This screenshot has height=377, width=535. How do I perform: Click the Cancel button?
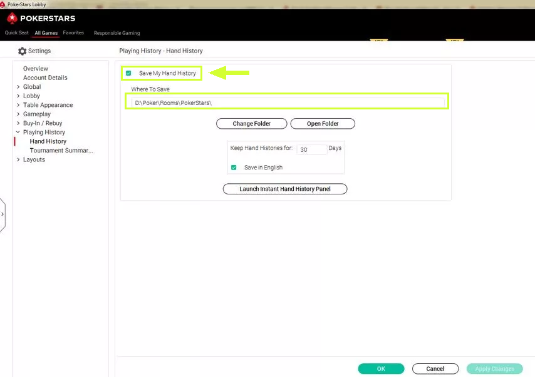tap(435, 368)
